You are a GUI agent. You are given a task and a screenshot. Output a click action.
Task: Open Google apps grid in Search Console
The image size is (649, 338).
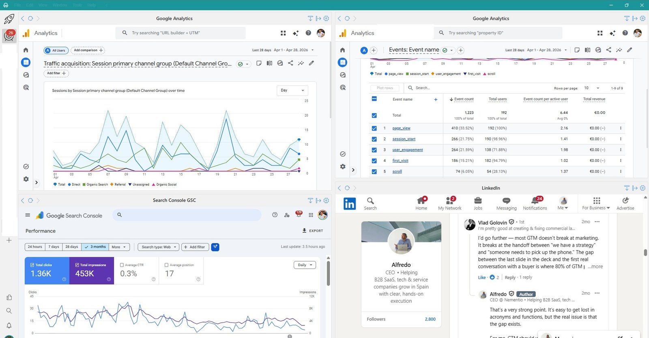click(x=311, y=215)
